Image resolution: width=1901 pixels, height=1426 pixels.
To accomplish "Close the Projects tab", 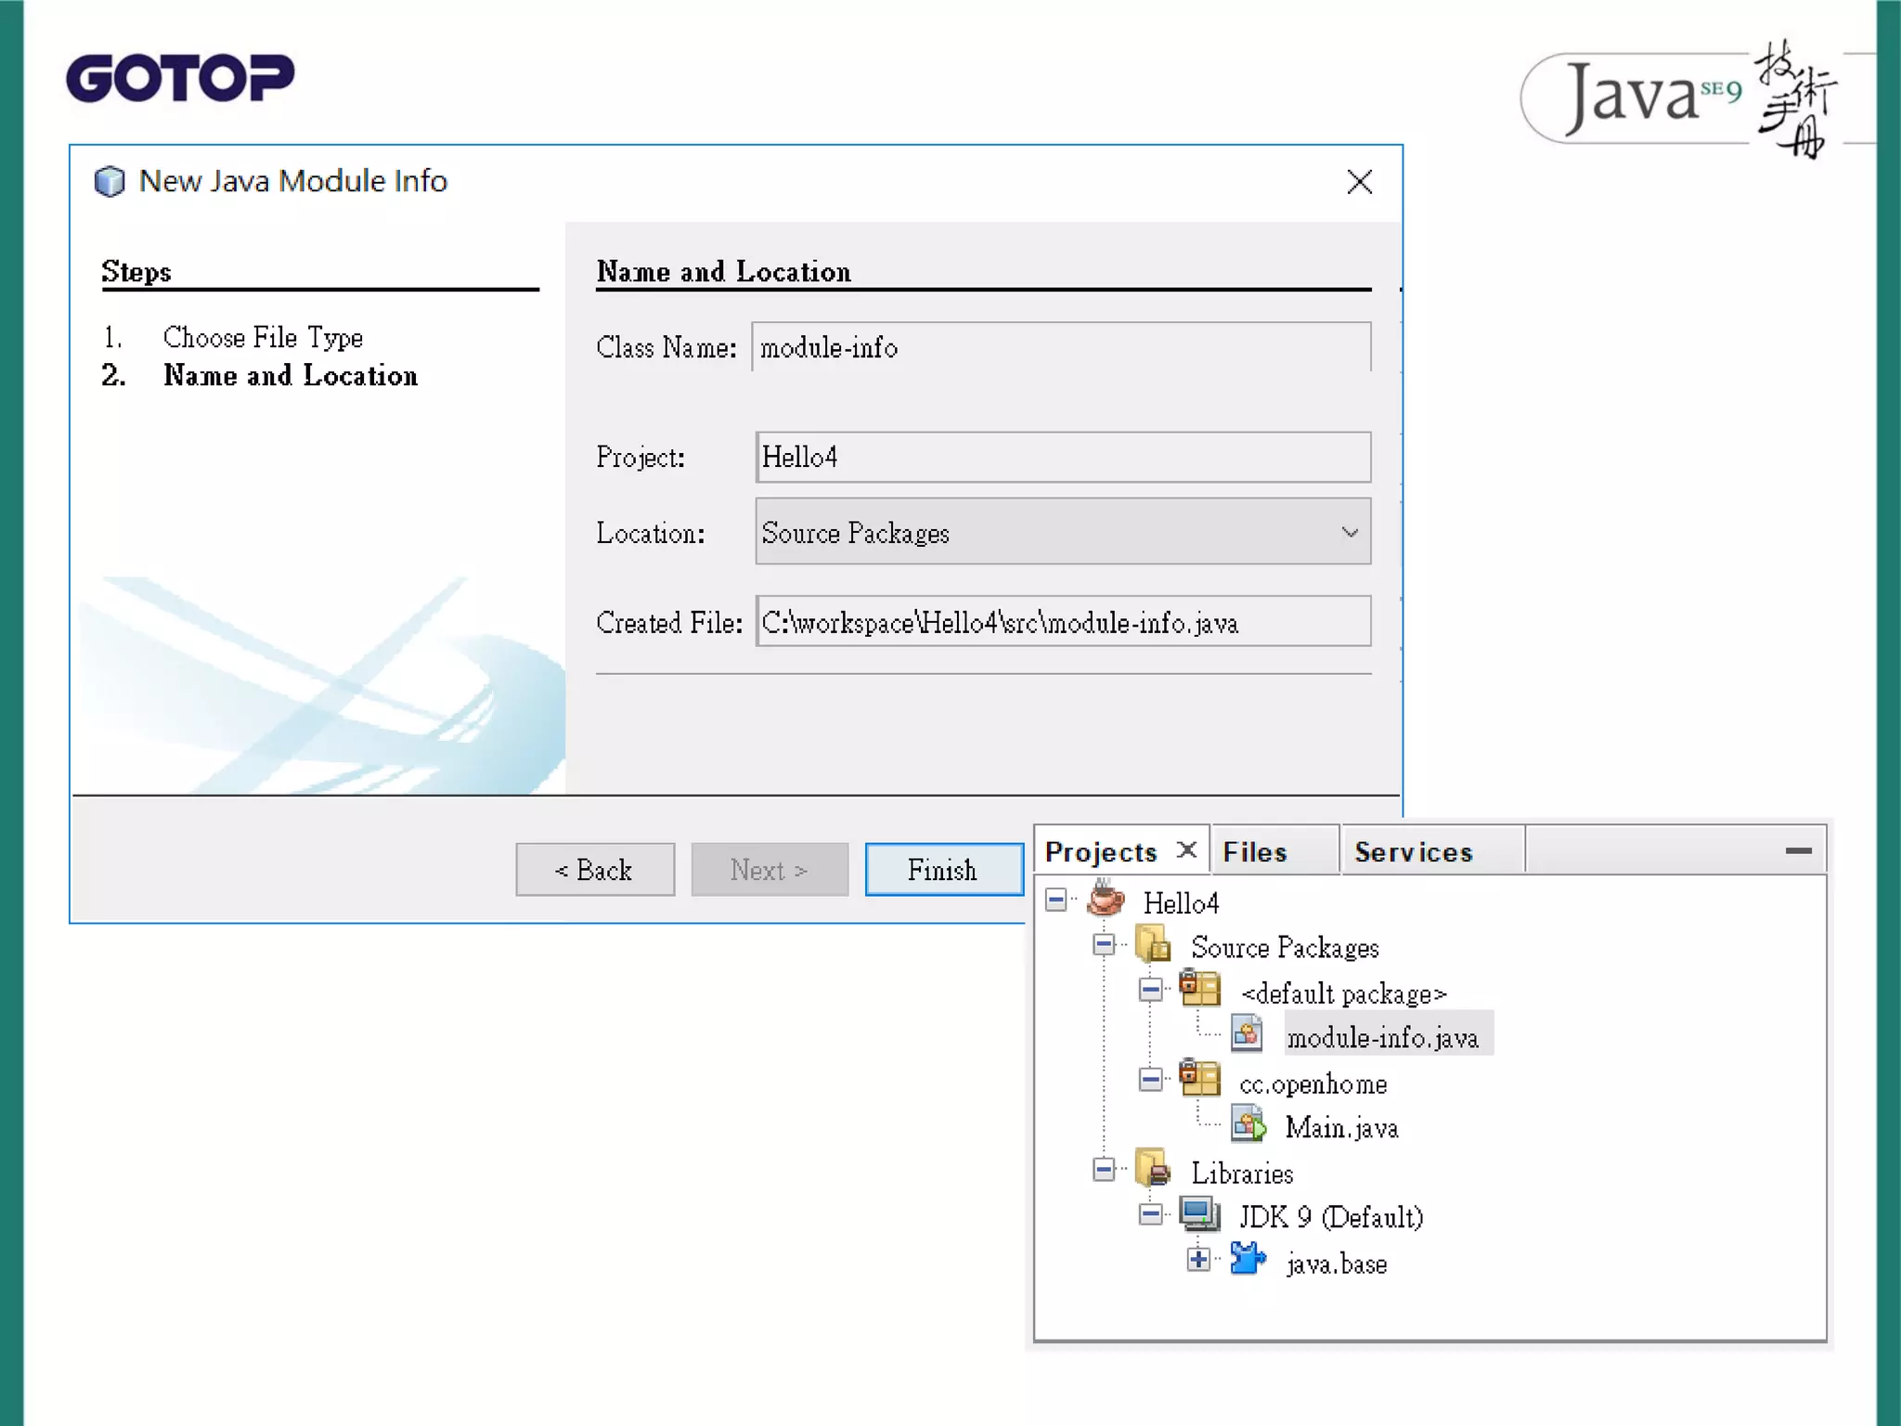I will 1186,849.
